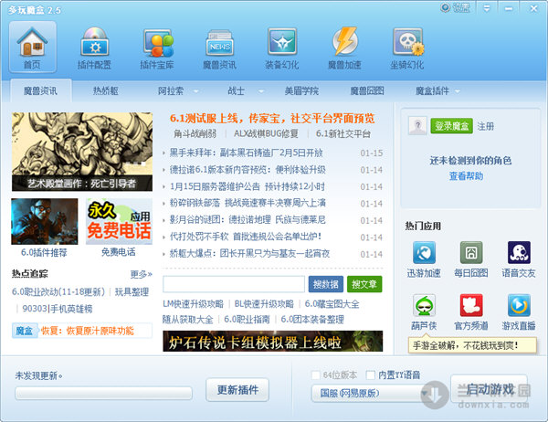
Task: Switch to the 阿拉索 tab
Action: (171, 91)
